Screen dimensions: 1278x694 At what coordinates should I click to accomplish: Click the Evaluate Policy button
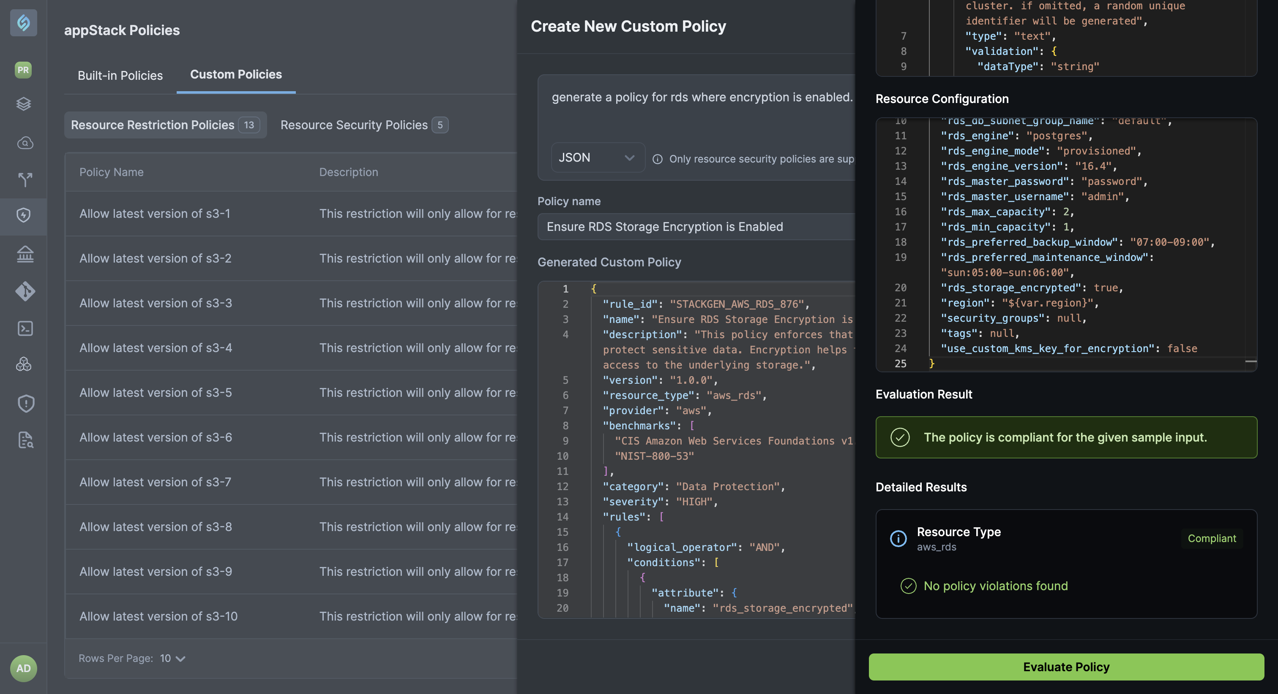(x=1066, y=667)
